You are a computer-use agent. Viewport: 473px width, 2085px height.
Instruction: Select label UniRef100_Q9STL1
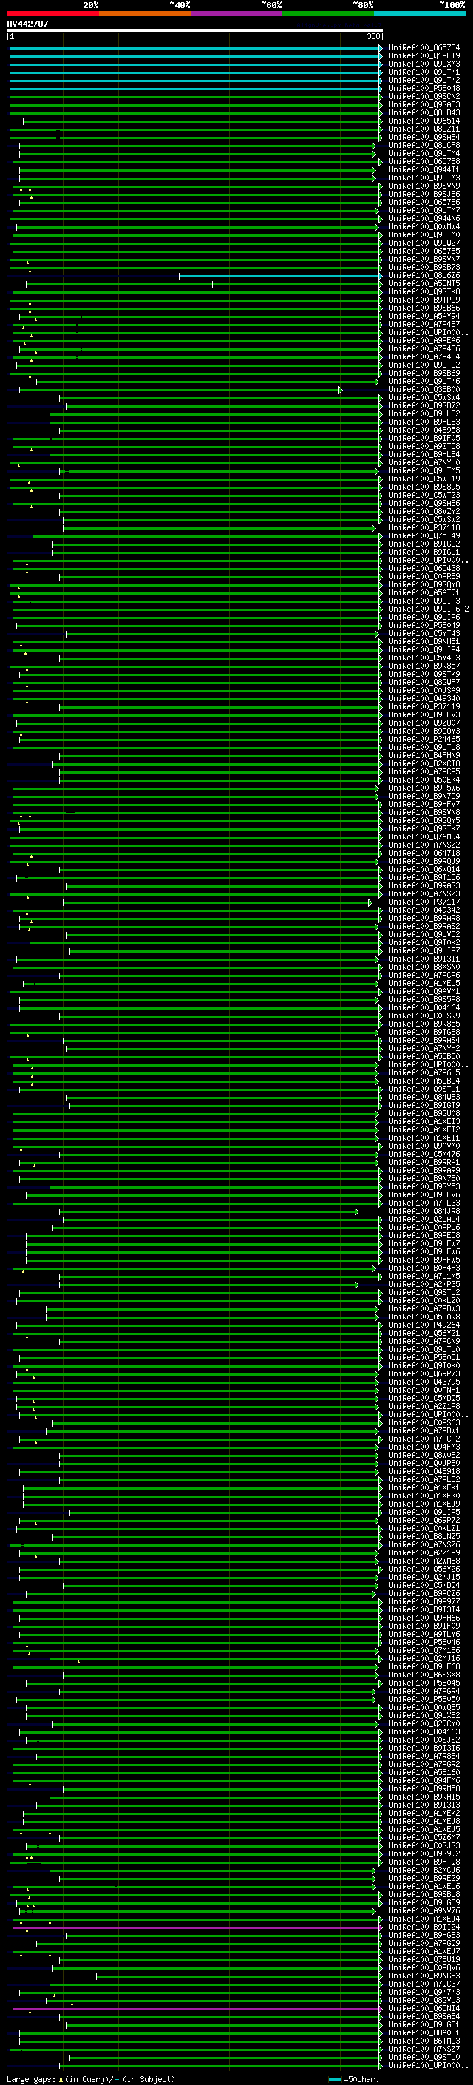[424, 1089]
